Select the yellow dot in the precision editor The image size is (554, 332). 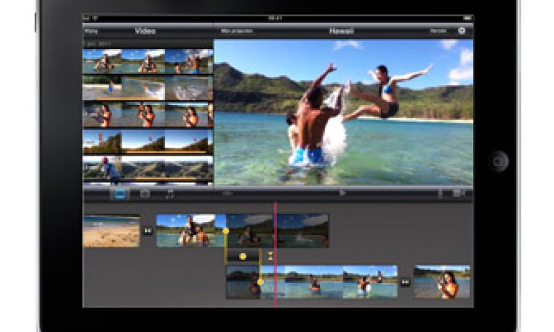click(x=243, y=257)
